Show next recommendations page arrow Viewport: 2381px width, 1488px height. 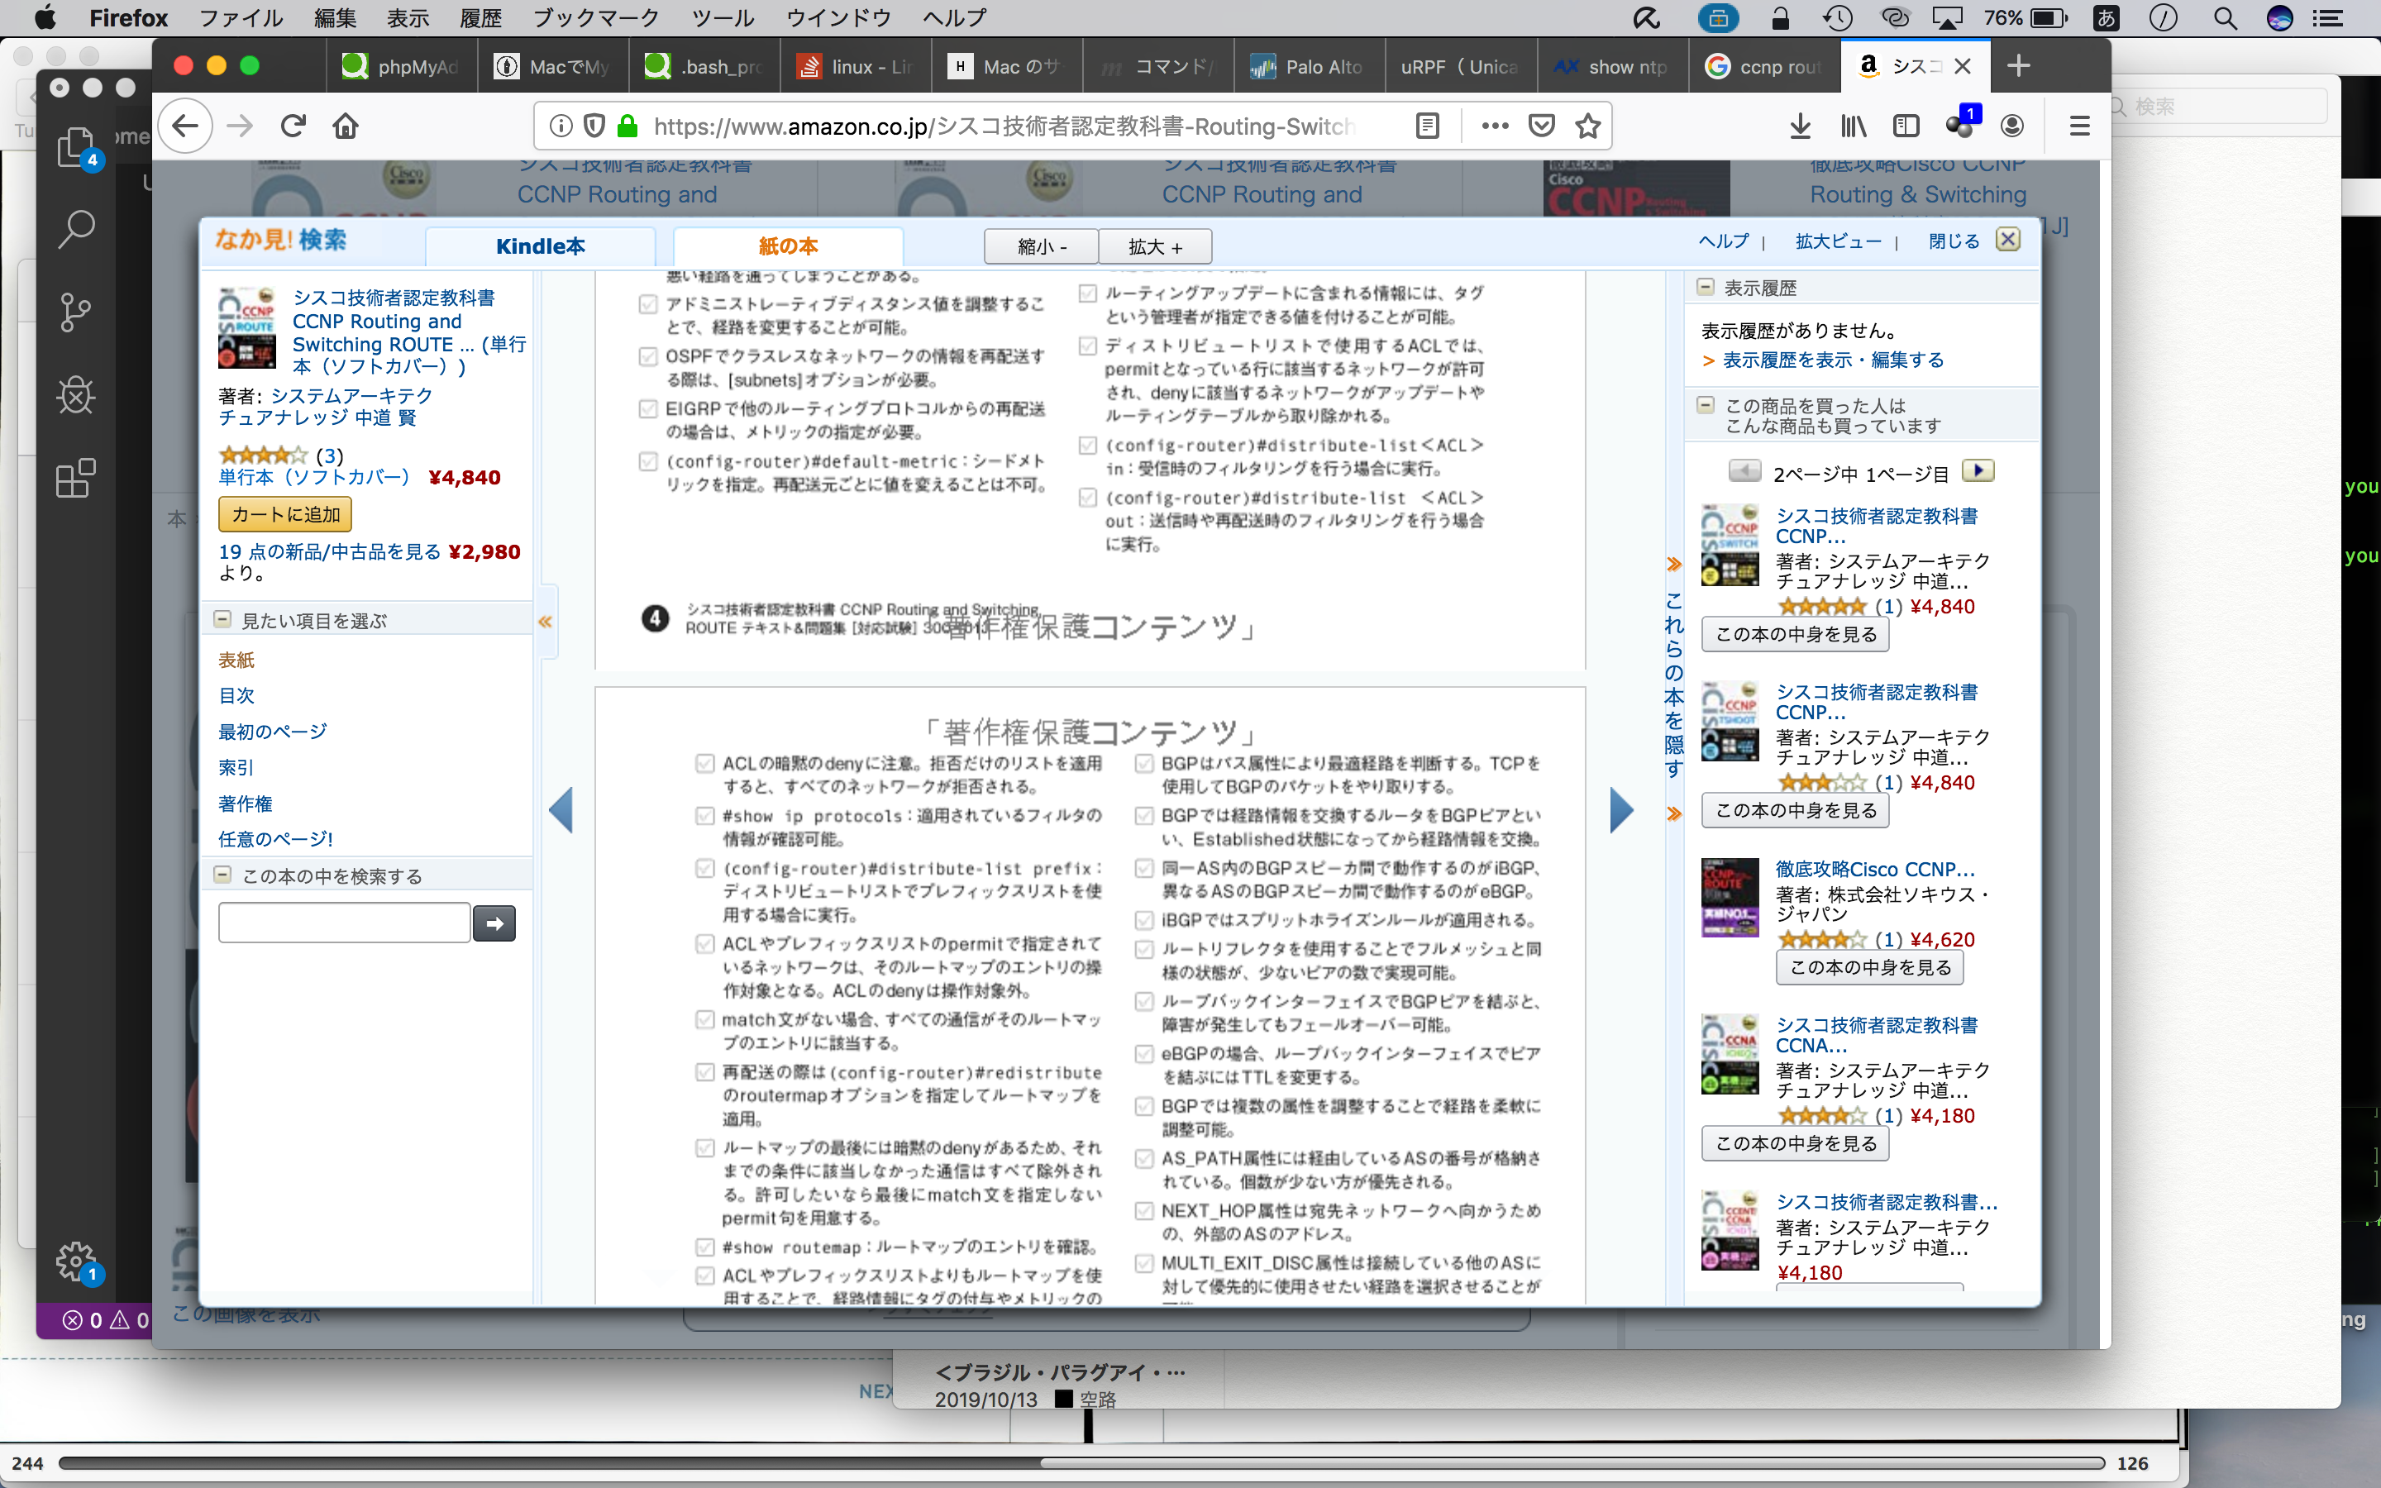1978,471
